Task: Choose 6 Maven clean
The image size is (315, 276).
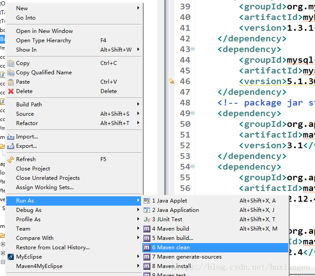Action: [x=216, y=248]
